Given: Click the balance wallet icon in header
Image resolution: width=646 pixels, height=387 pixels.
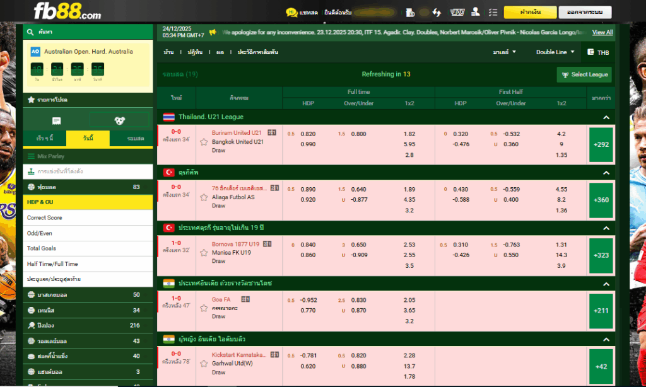Looking at the screenshot, I should coord(410,13).
